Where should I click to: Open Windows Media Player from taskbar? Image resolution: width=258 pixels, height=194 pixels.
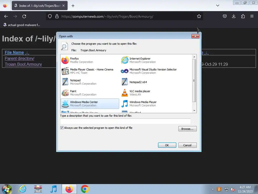click(53, 189)
